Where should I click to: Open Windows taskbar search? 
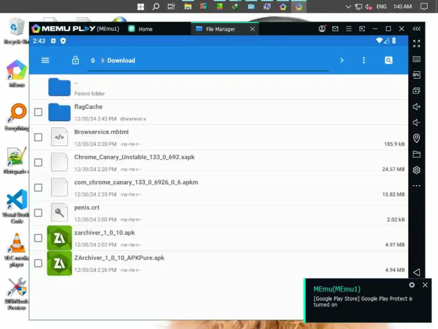point(156,6)
